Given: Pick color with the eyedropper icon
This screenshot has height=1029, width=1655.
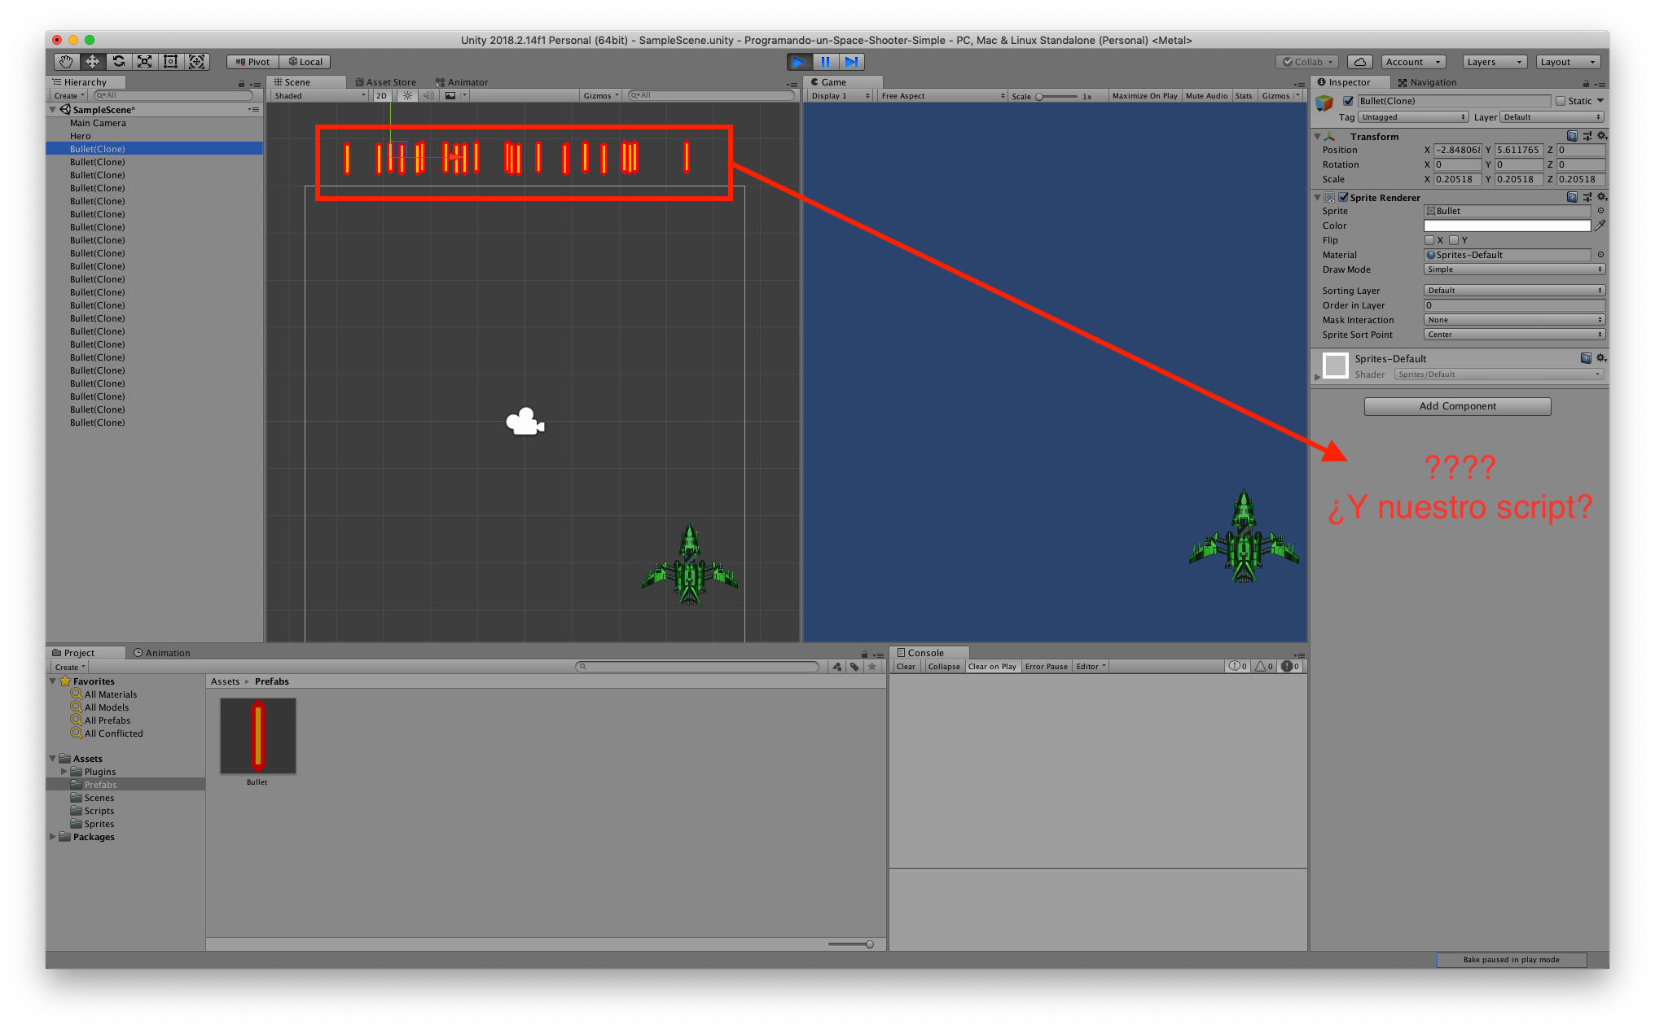Looking at the screenshot, I should 1600,226.
